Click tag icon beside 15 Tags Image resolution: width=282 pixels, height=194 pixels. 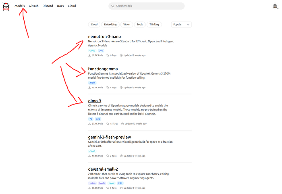point(108,124)
